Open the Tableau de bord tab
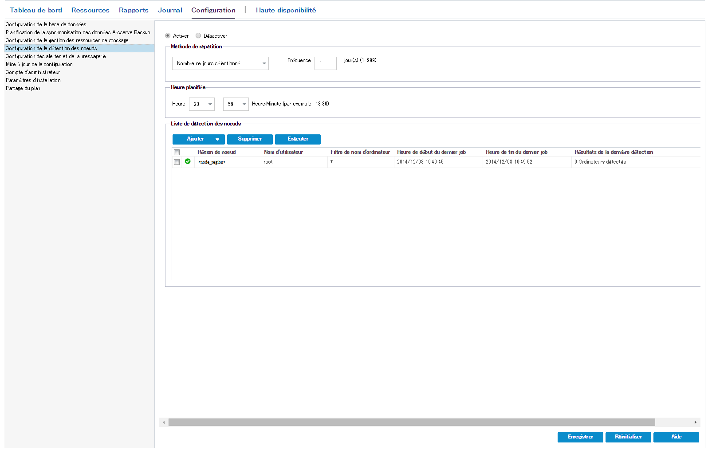The width and height of the screenshot is (708, 450). tap(36, 10)
